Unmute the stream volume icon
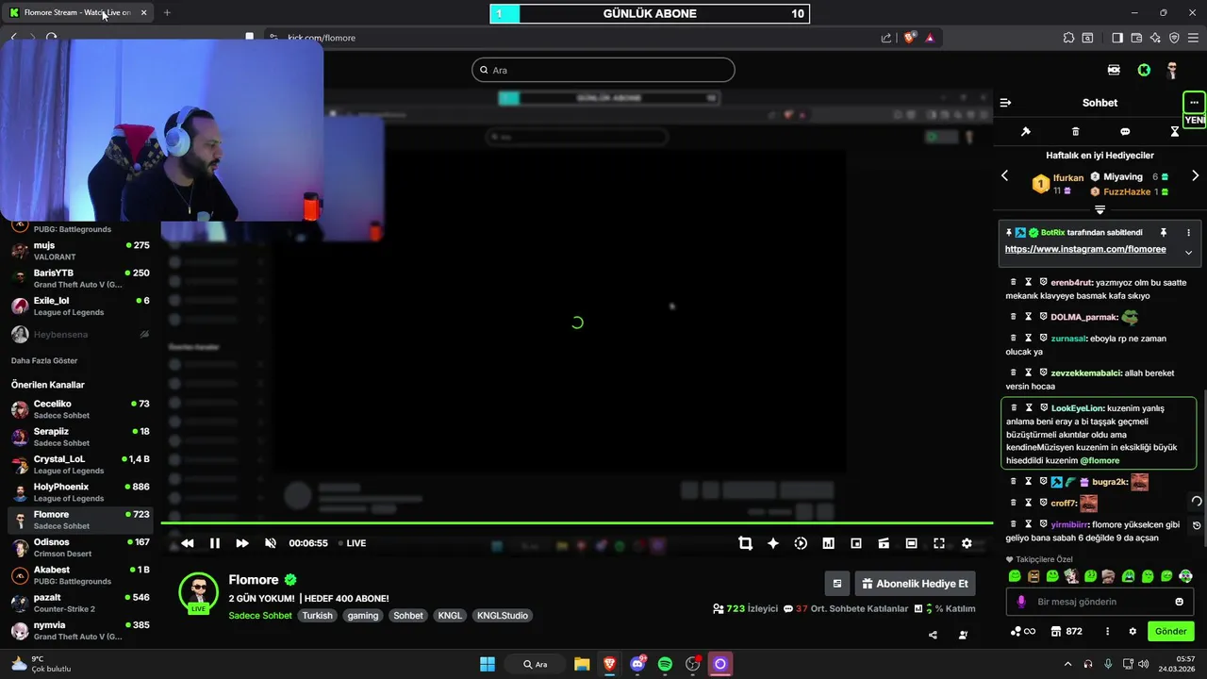 pos(271,543)
